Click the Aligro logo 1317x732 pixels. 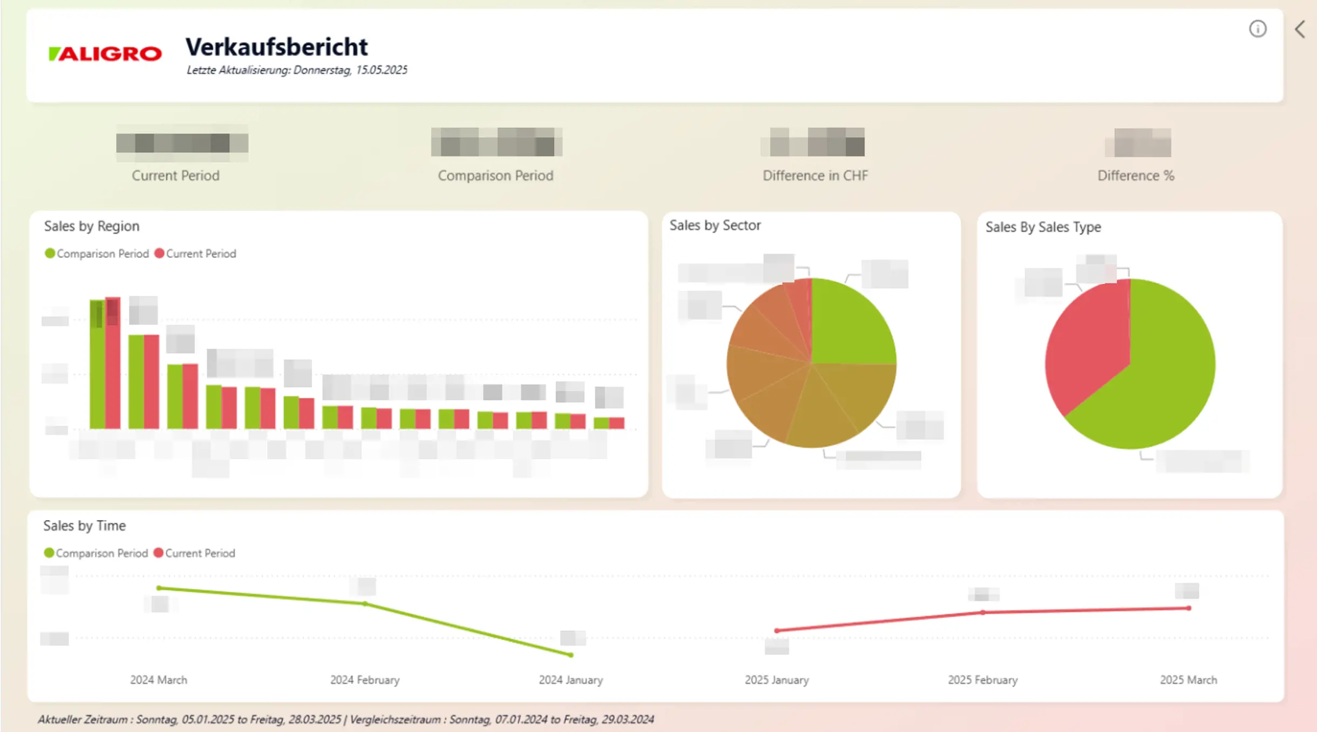coord(105,54)
